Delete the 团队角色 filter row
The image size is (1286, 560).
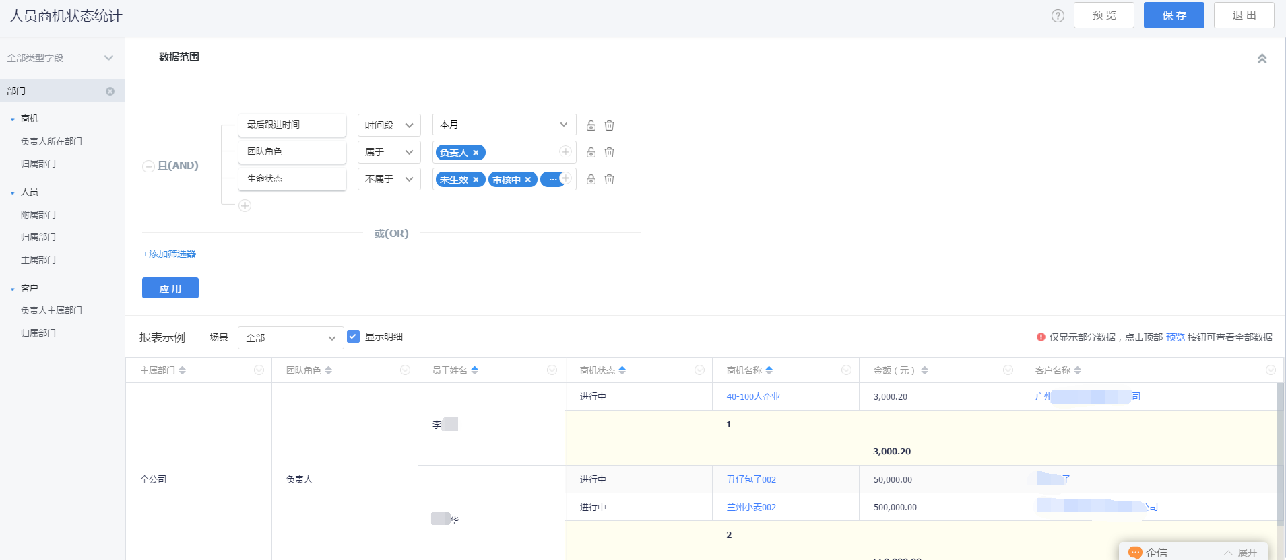[x=609, y=152]
